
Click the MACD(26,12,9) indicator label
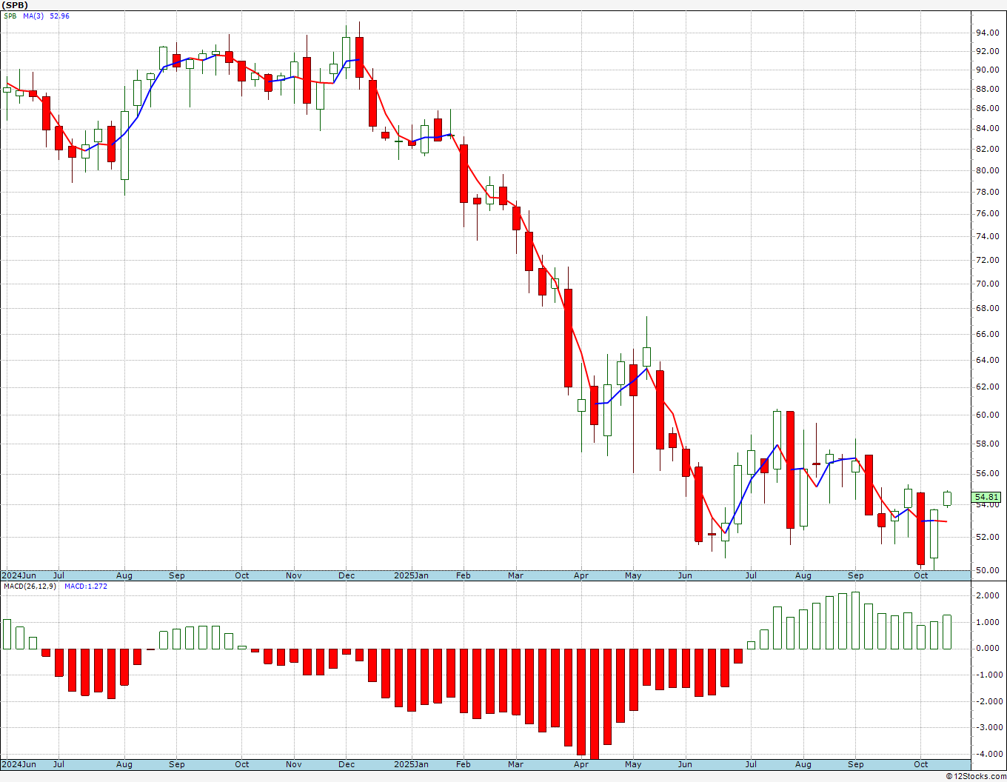[30, 586]
